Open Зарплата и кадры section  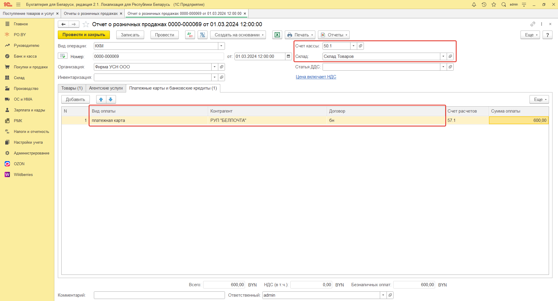tap(29, 110)
